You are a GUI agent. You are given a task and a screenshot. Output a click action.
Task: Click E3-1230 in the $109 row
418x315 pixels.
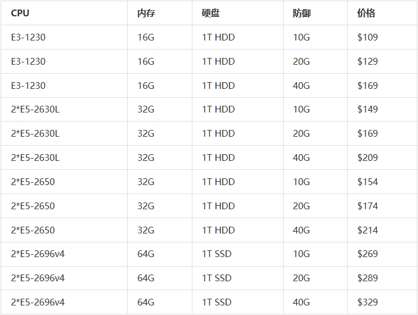click(x=28, y=37)
